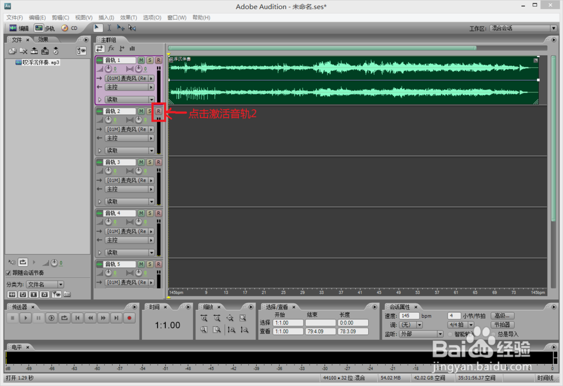Arm track 2 for record with R
563x386 pixels.
click(x=158, y=111)
